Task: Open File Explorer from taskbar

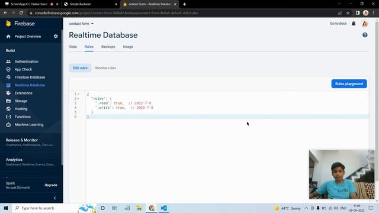Action: 139,208
